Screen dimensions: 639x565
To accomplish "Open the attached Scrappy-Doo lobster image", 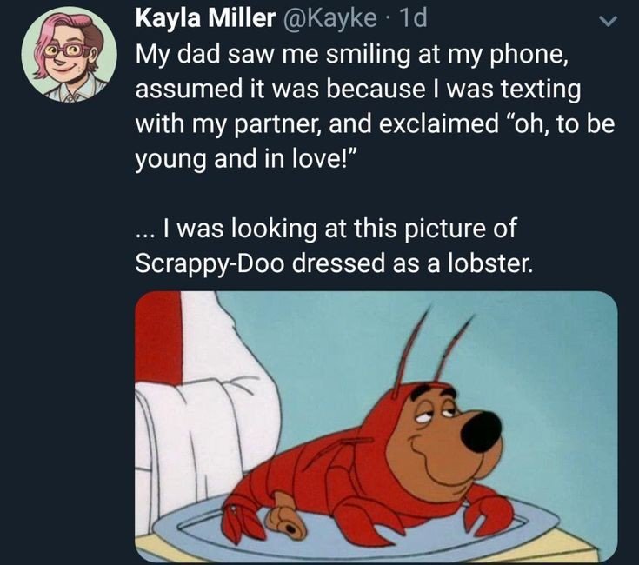I will pyautogui.click(x=376, y=427).
